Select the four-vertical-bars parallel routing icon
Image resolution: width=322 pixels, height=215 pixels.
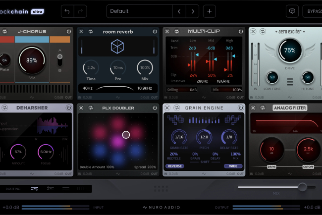click(x=81, y=189)
